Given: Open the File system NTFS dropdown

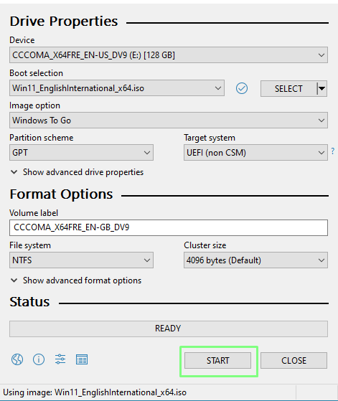Looking at the screenshot, I should 81,260.
